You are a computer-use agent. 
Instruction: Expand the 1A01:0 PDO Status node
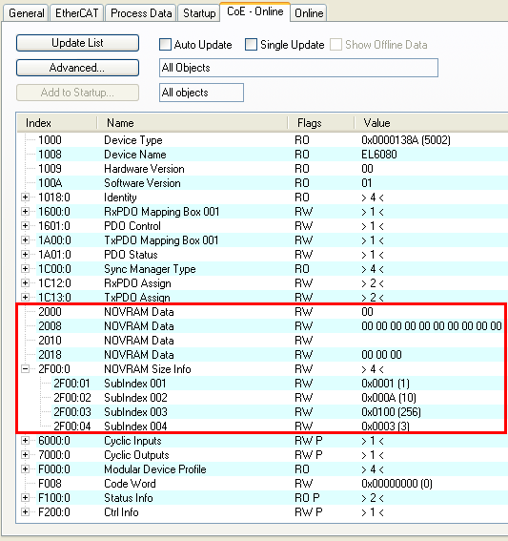tap(25, 255)
